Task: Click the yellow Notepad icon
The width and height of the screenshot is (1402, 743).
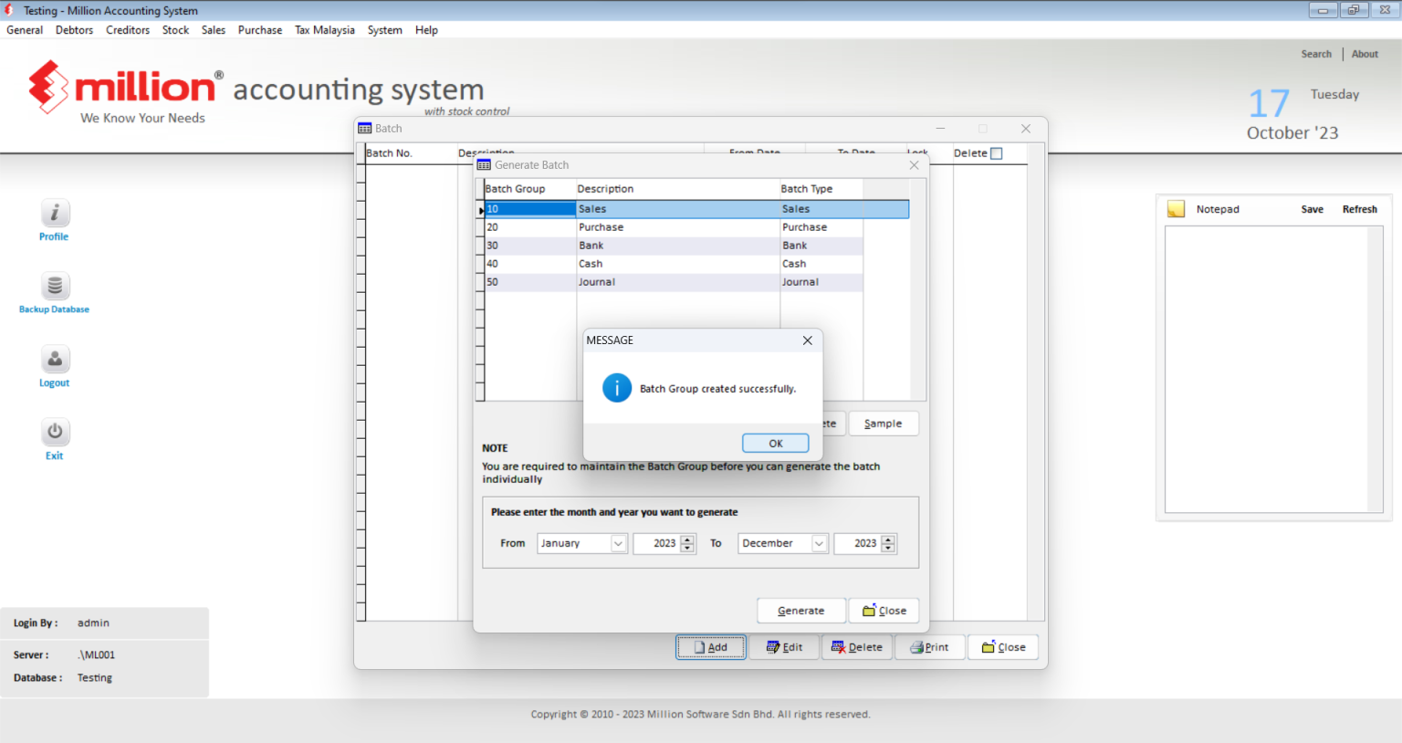Action: click(1176, 208)
